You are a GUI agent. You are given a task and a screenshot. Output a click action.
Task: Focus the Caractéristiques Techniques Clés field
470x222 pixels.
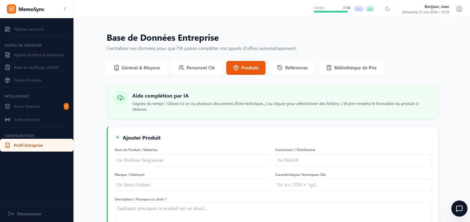[x=353, y=185]
